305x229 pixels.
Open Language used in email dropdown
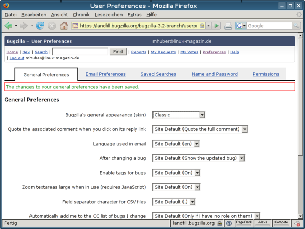pos(176,144)
